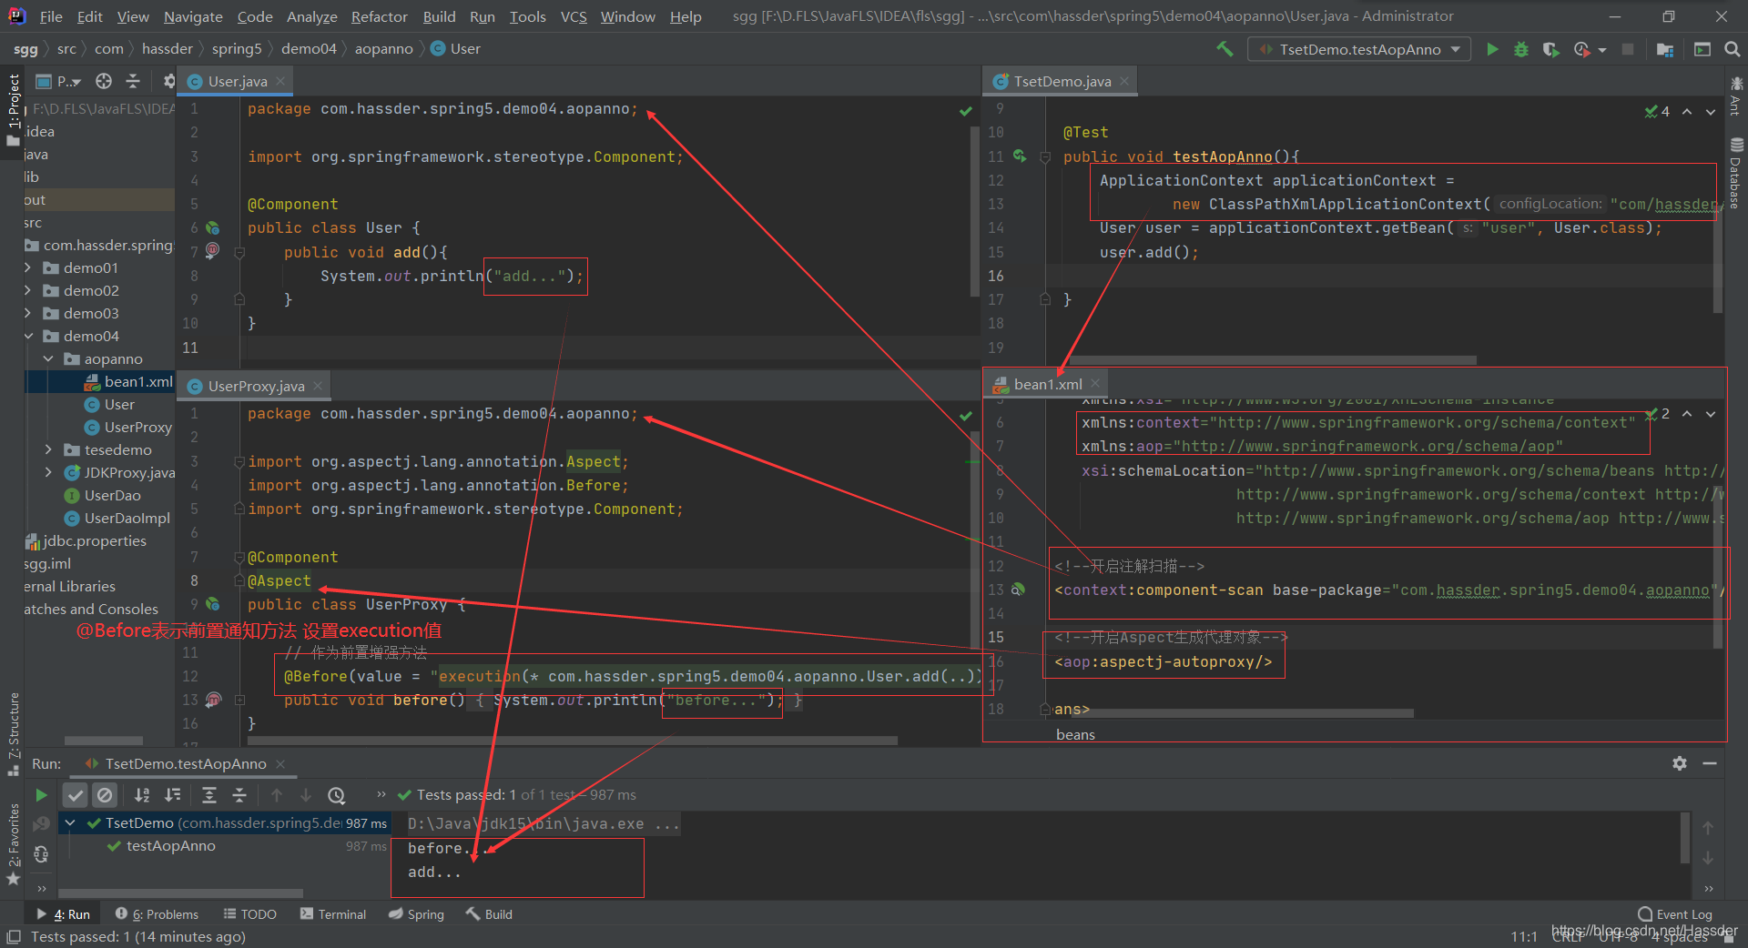
Task: Collapse the TsetDemo node in test results
Action: tap(70, 823)
